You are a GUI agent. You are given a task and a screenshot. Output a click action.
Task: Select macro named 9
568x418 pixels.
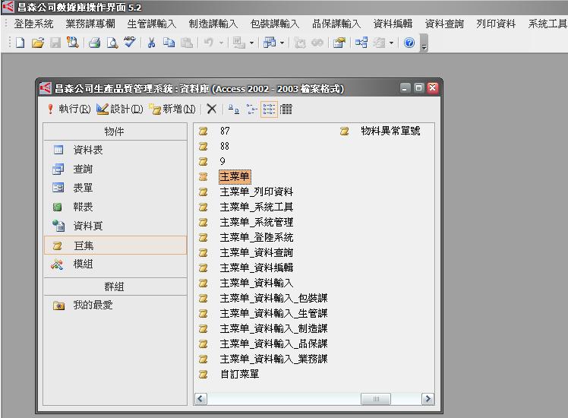222,161
